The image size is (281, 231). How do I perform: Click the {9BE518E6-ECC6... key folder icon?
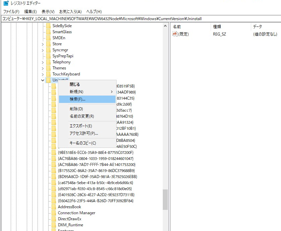click(x=54, y=153)
